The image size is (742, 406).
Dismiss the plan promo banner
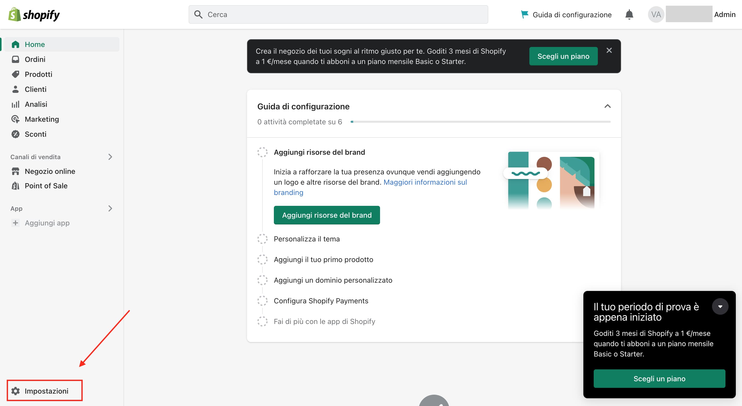(x=609, y=50)
